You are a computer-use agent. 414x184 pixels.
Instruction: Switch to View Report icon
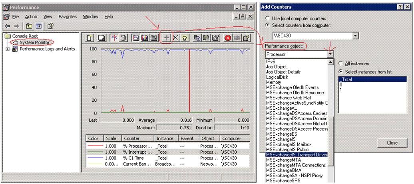pos(153,38)
